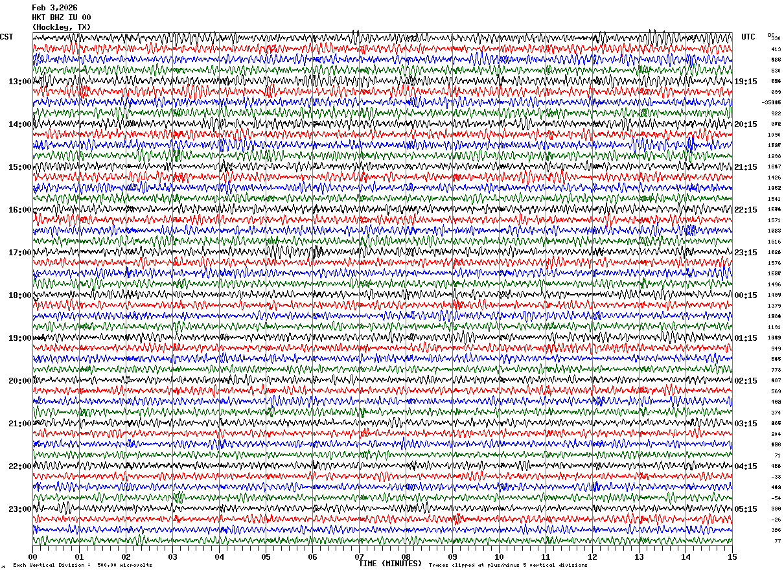
Task: Click the 23:15 UTC row label
Action: [x=745, y=253]
